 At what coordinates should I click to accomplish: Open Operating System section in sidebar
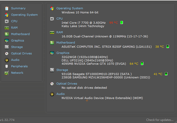click(24, 15)
